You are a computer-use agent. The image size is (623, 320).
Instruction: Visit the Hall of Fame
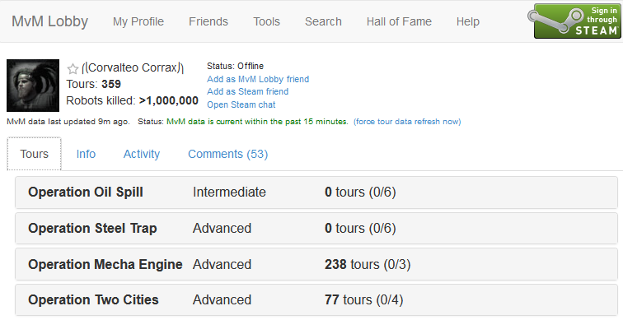click(399, 21)
